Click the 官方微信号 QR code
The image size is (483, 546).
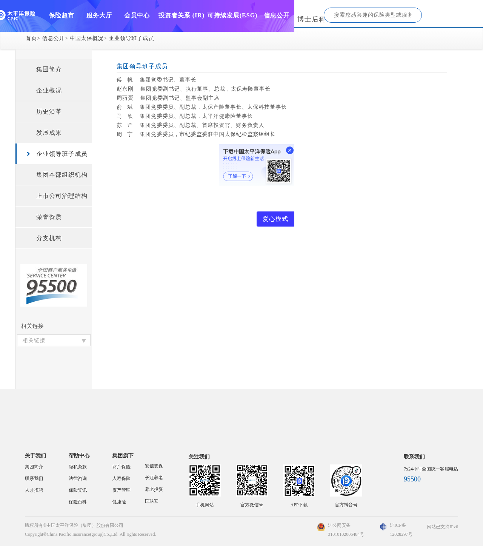click(252, 480)
